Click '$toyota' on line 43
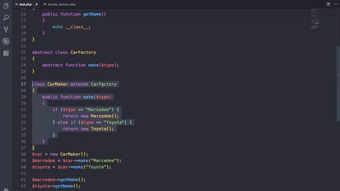340x191 pixels. [x=41, y=186]
